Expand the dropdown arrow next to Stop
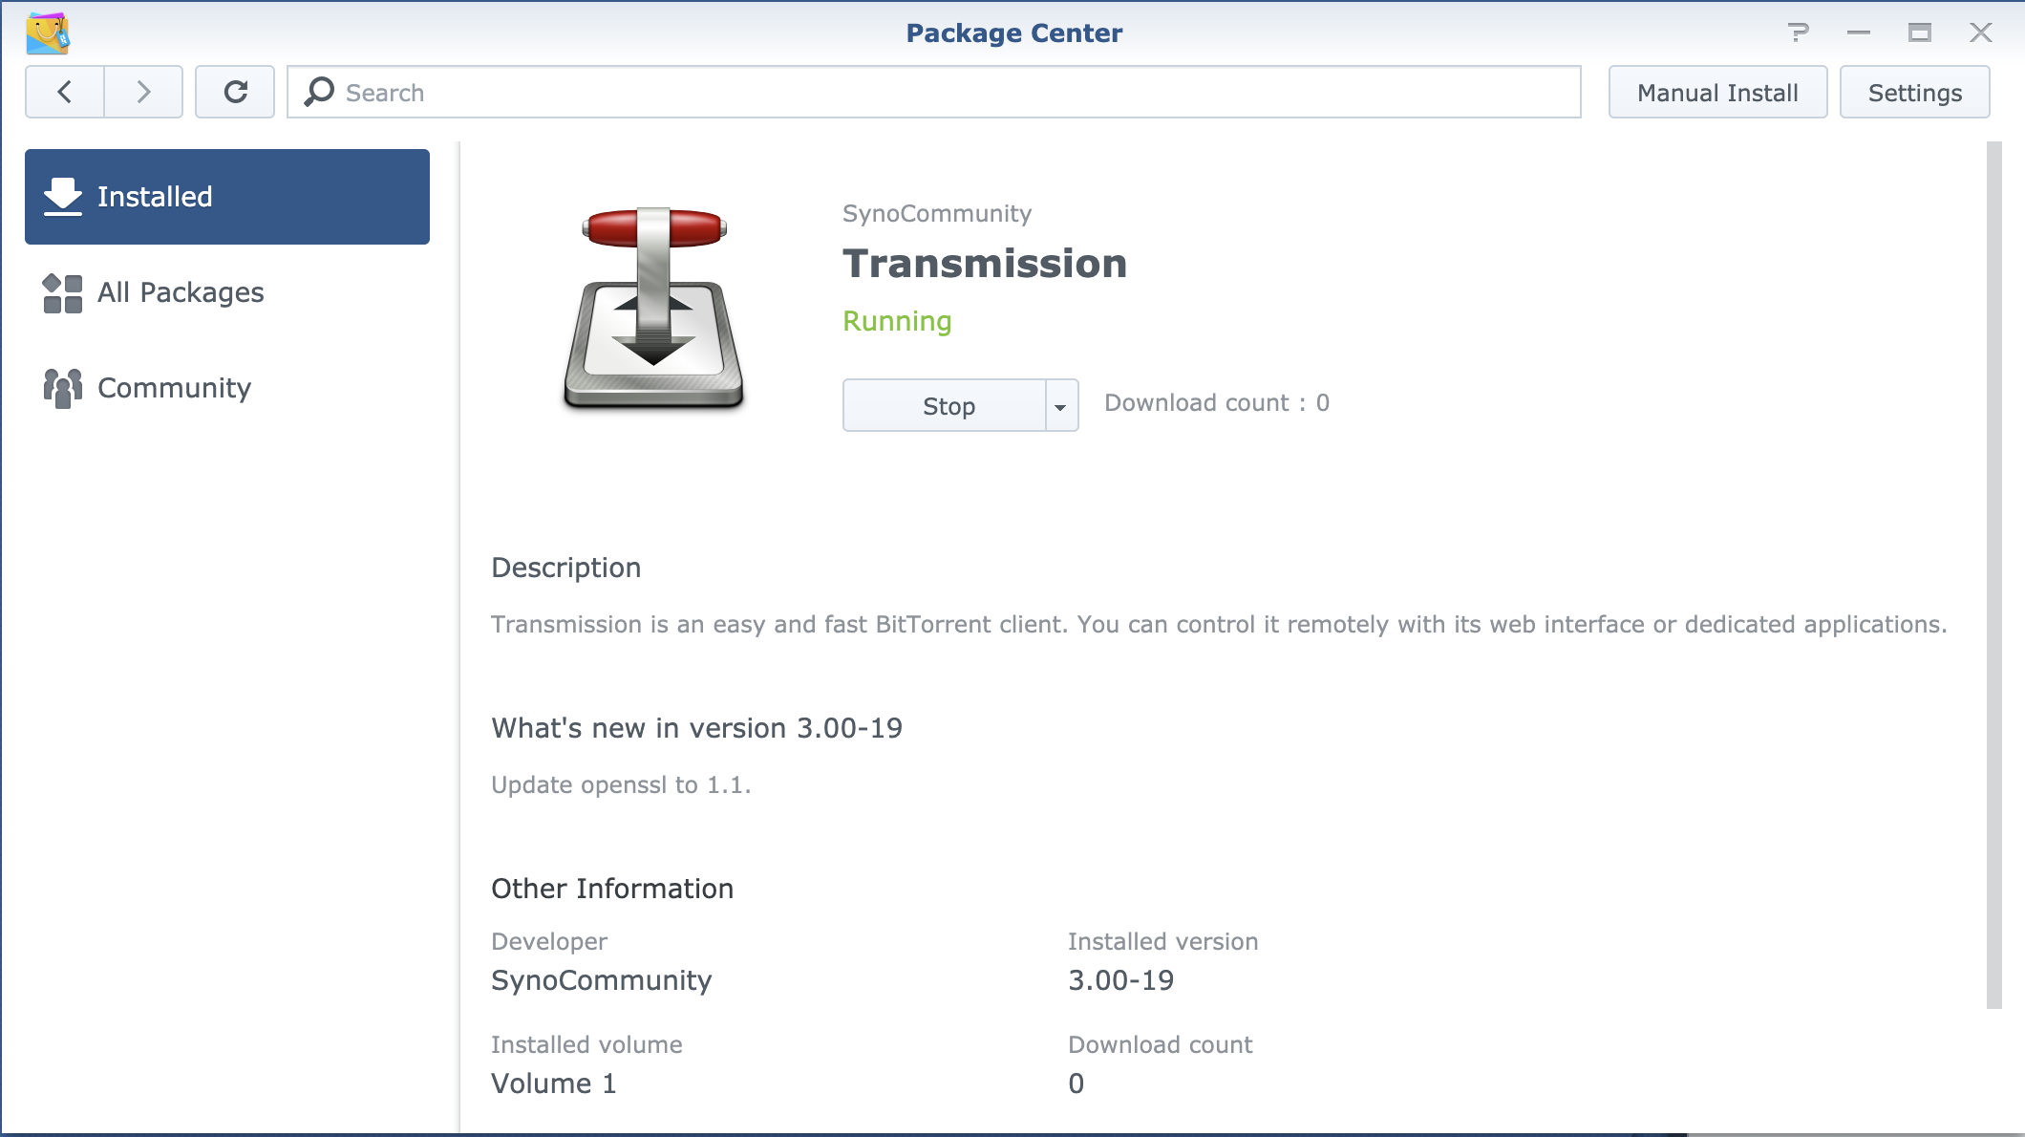2025x1137 pixels. [1060, 406]
